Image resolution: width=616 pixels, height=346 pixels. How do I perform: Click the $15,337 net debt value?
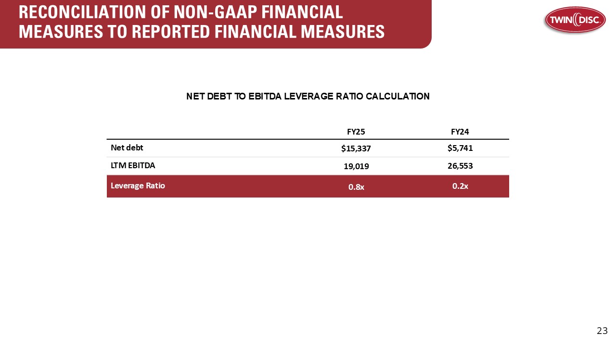356,148
